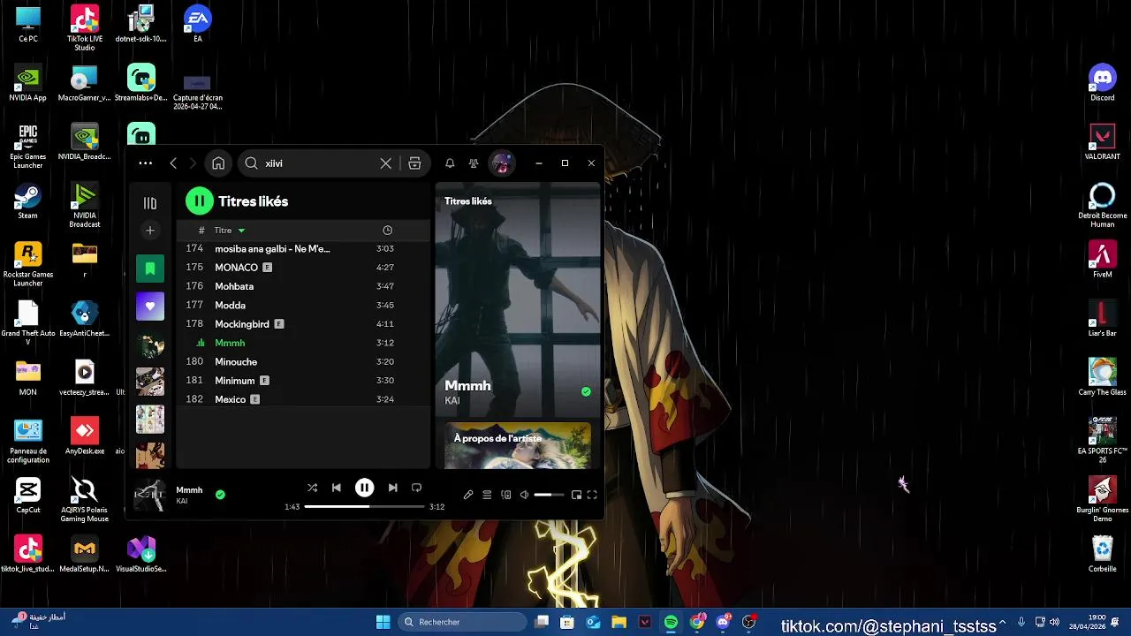Open the Spotify Home page
This screenshot has height=636, width=1131.
coord(218,163)
